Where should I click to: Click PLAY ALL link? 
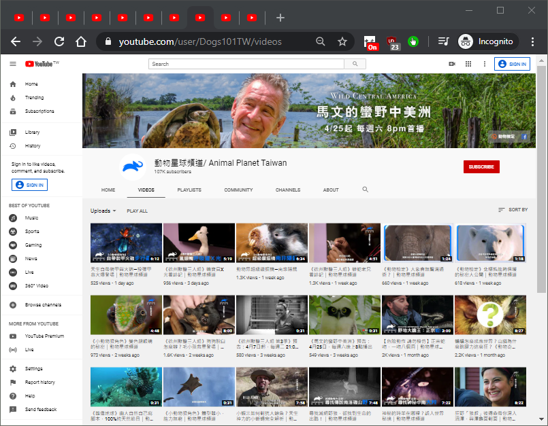[137, 211]
